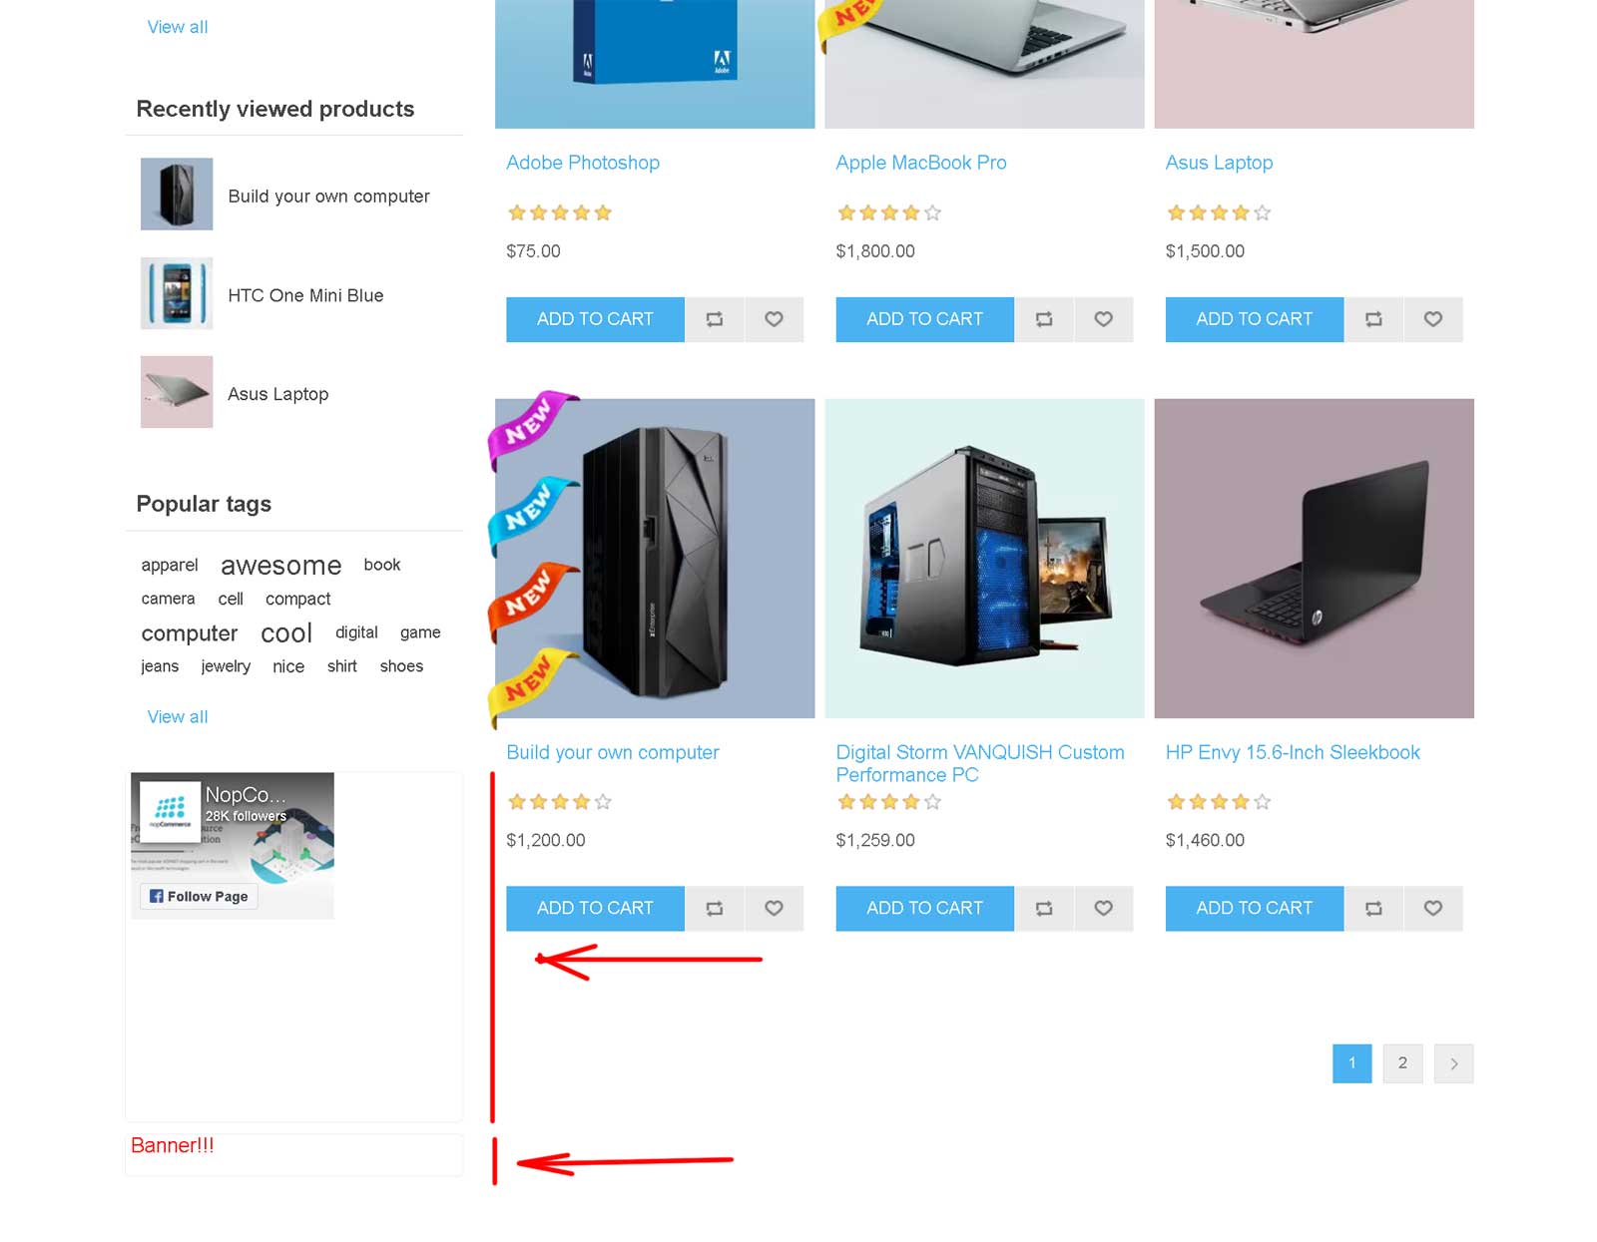Add Adobe Photoshop to wishlist
The image size is (1597, 1242).
click(774, 319)
